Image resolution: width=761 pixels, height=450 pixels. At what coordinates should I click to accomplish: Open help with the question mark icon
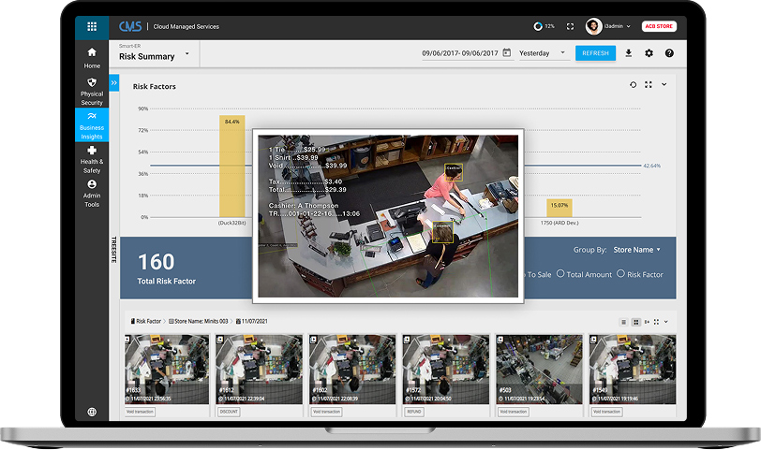click(669, 53)
